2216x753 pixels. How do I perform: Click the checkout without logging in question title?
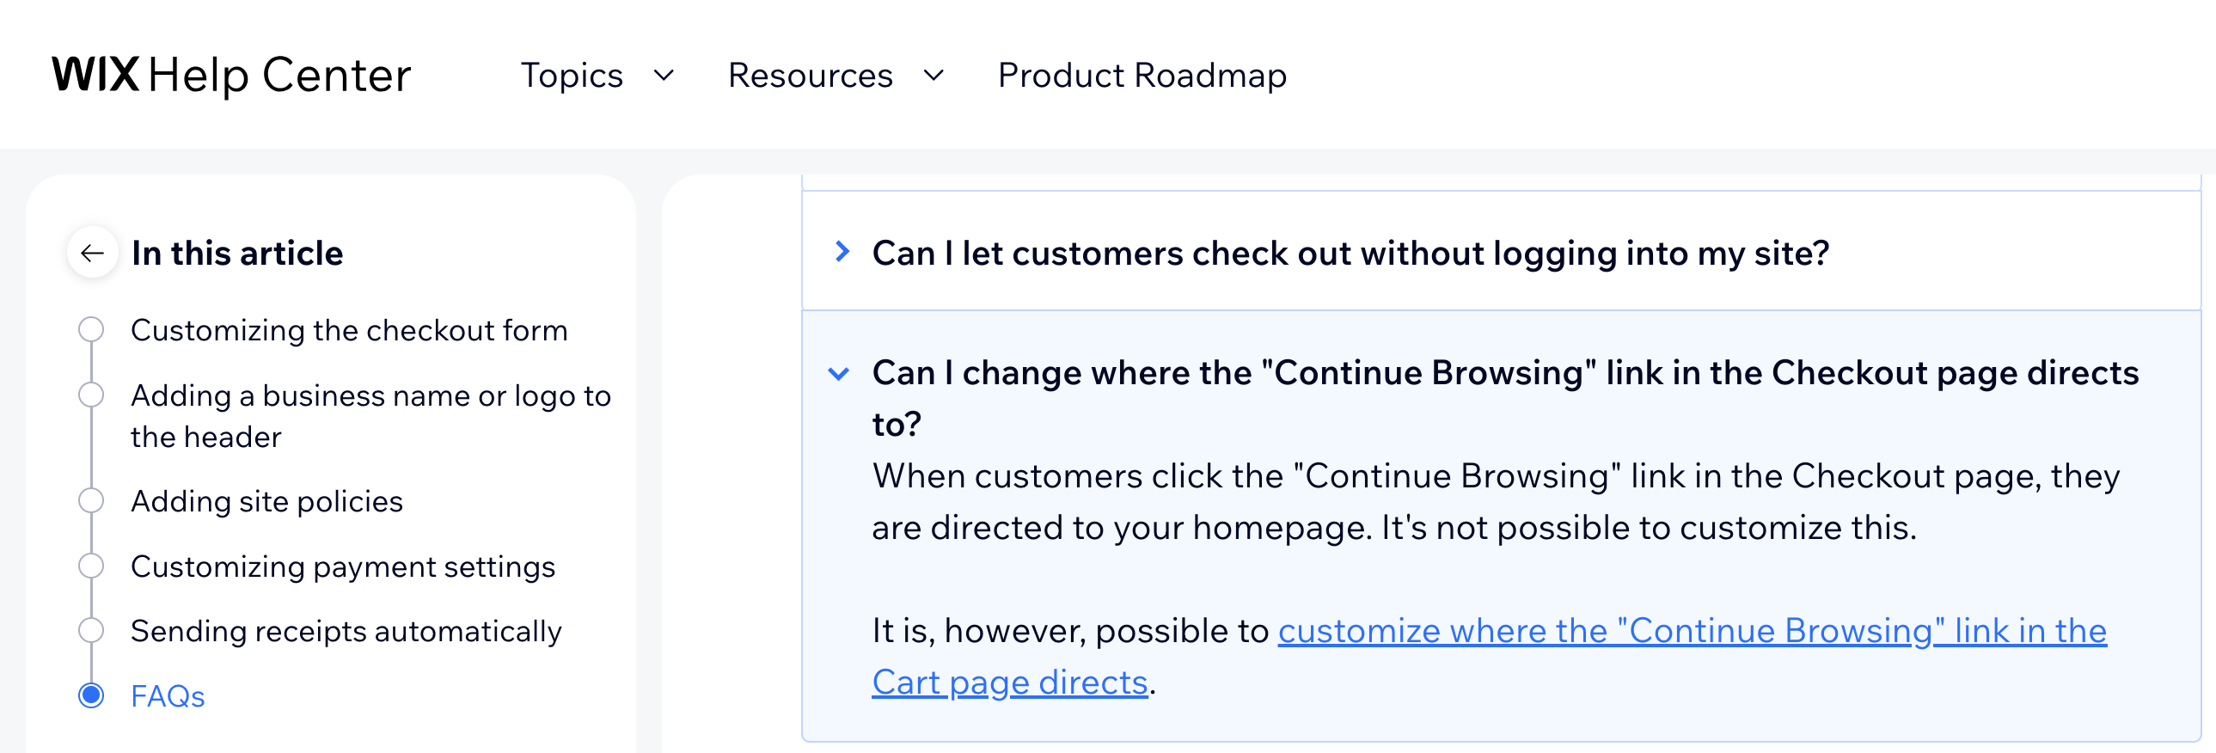tap(1350, 253)
